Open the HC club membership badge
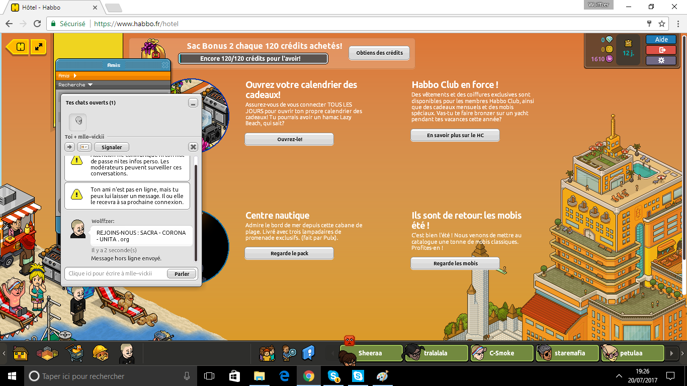Image resolution: width=687 pixels, height=386 pixels. [x=628, y=49]
